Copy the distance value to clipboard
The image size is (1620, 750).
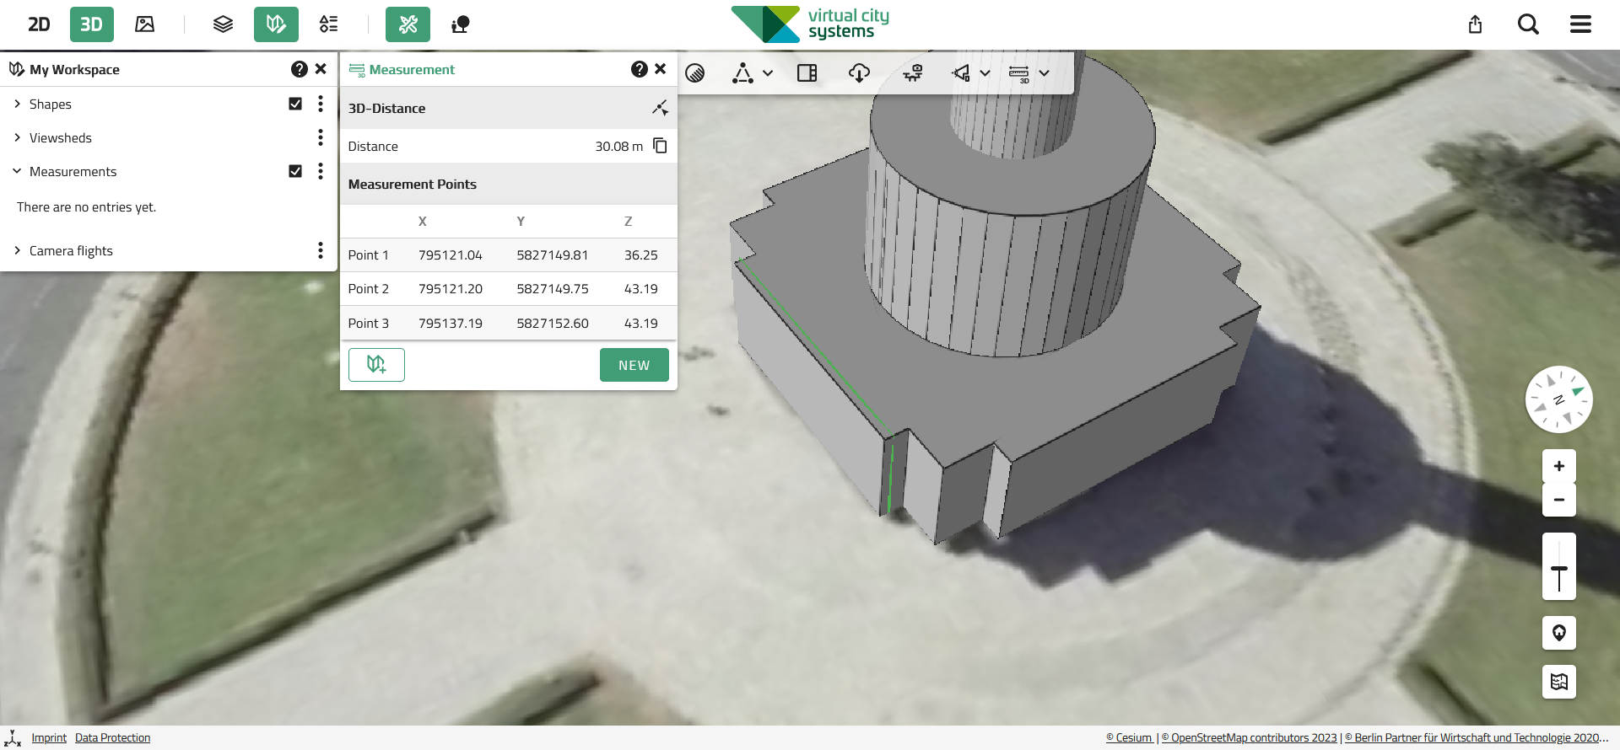point(660,146)
